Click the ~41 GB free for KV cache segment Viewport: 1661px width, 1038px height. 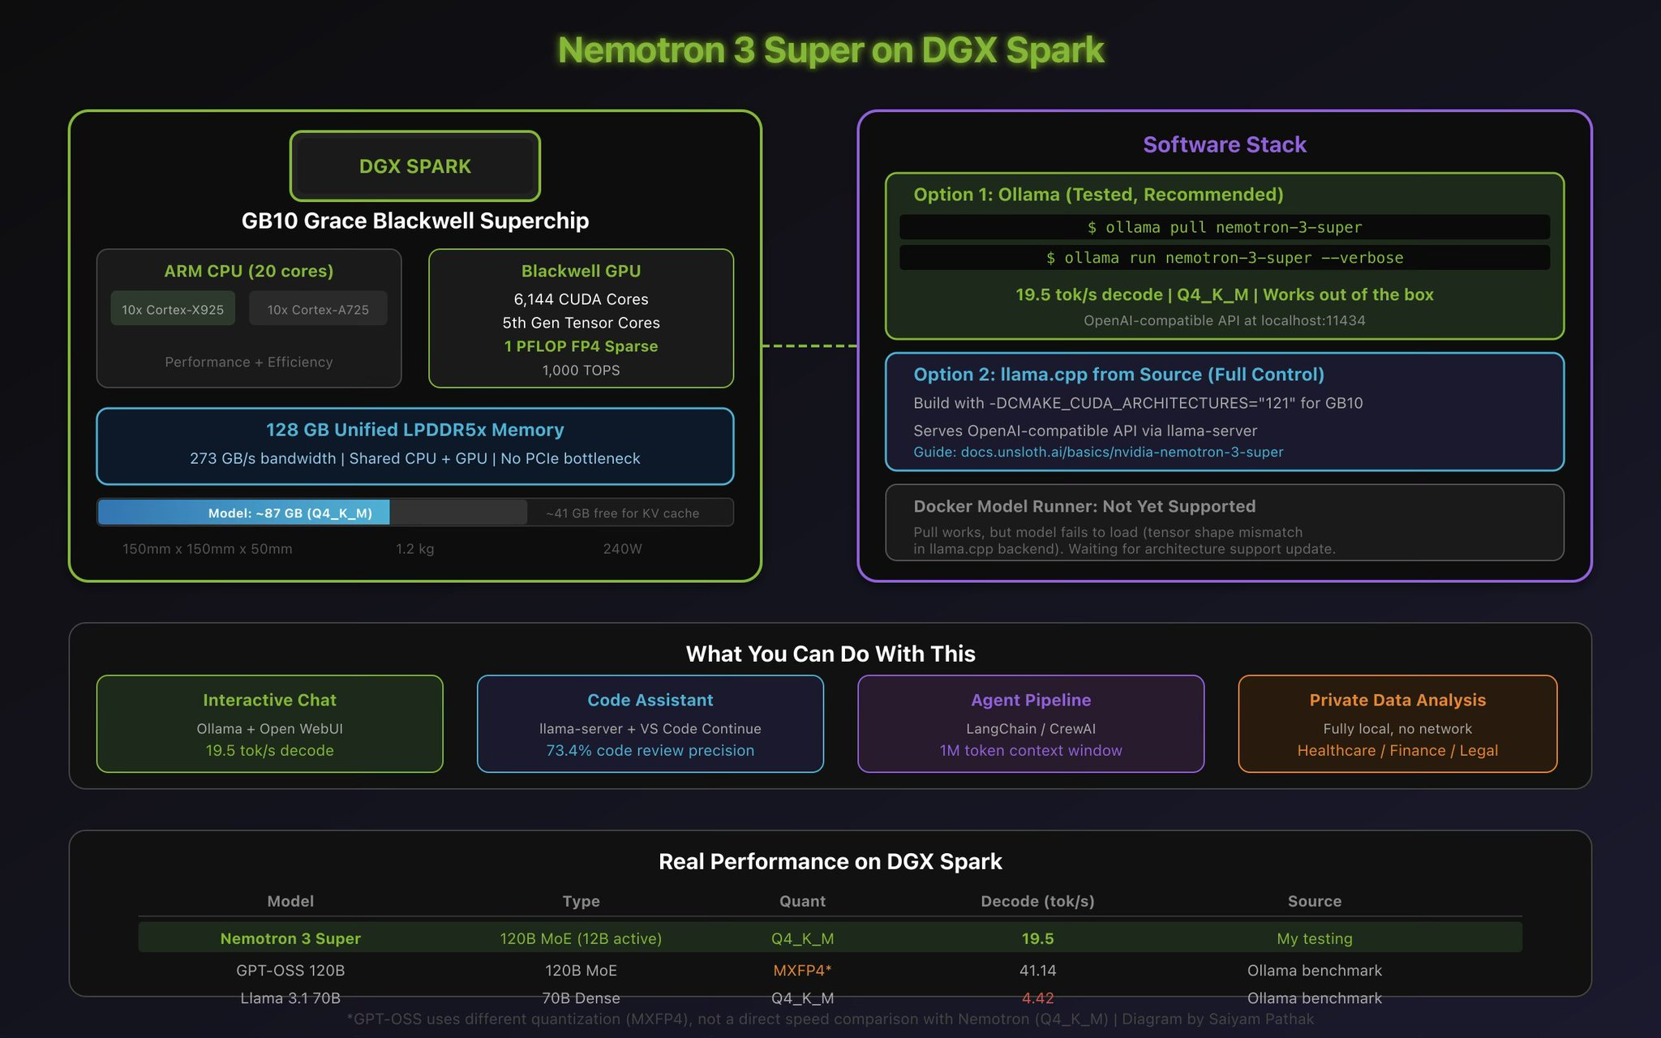click(x=622, y=513)
